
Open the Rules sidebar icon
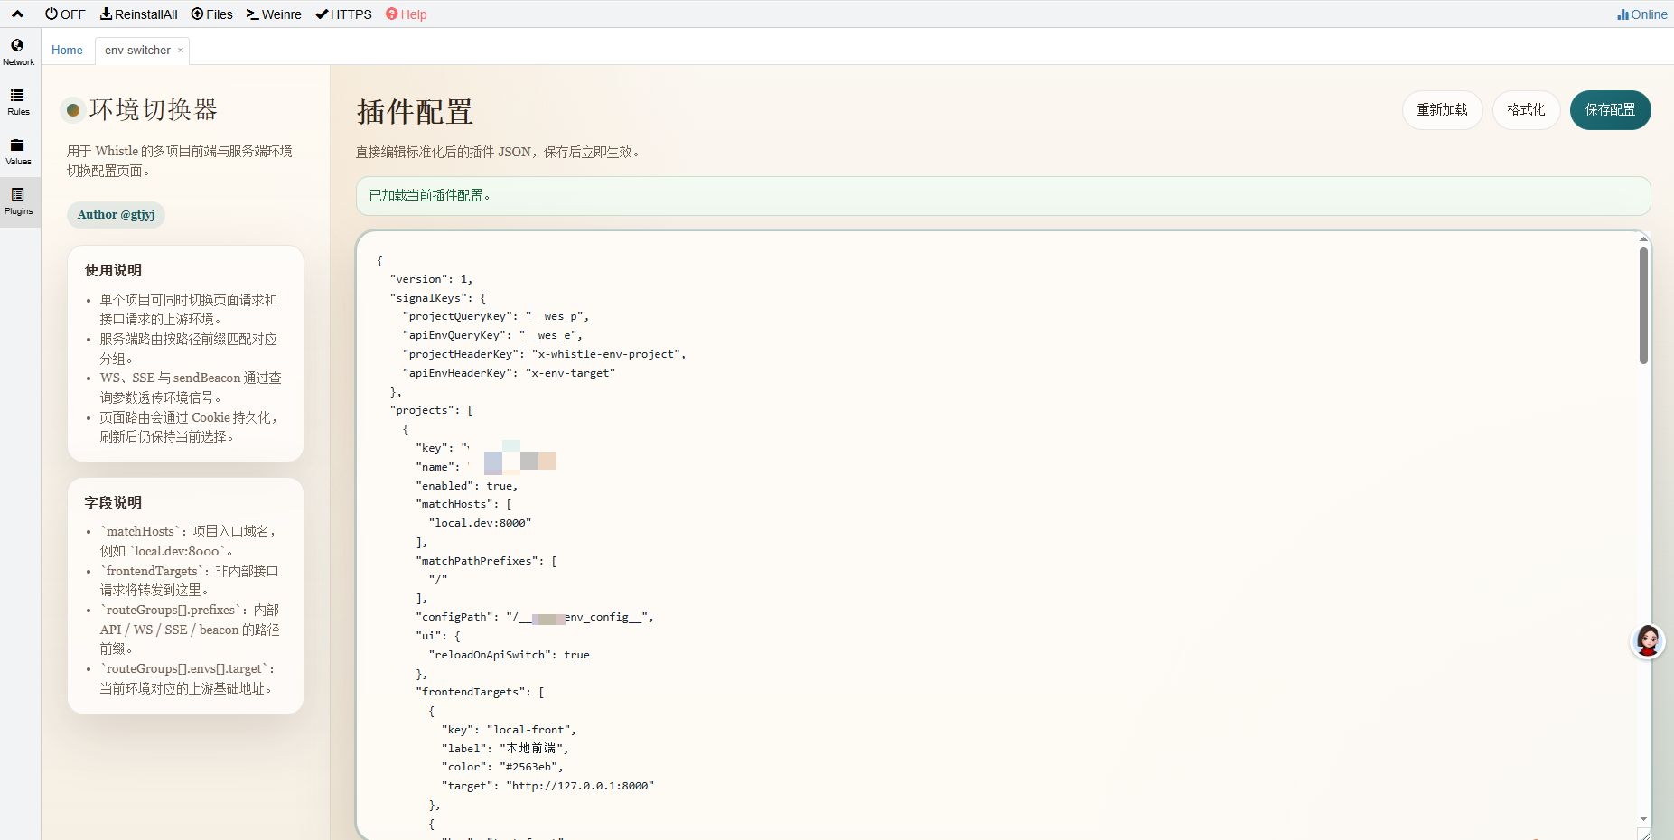(18, 101)
